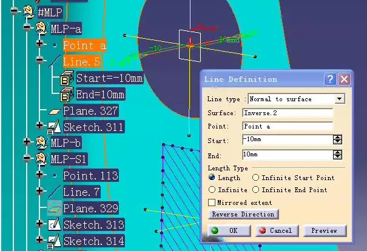Viewport: 367px width, 251px height.
Task: Open help with the dialog question mark icon
Action: click(330, 79)
